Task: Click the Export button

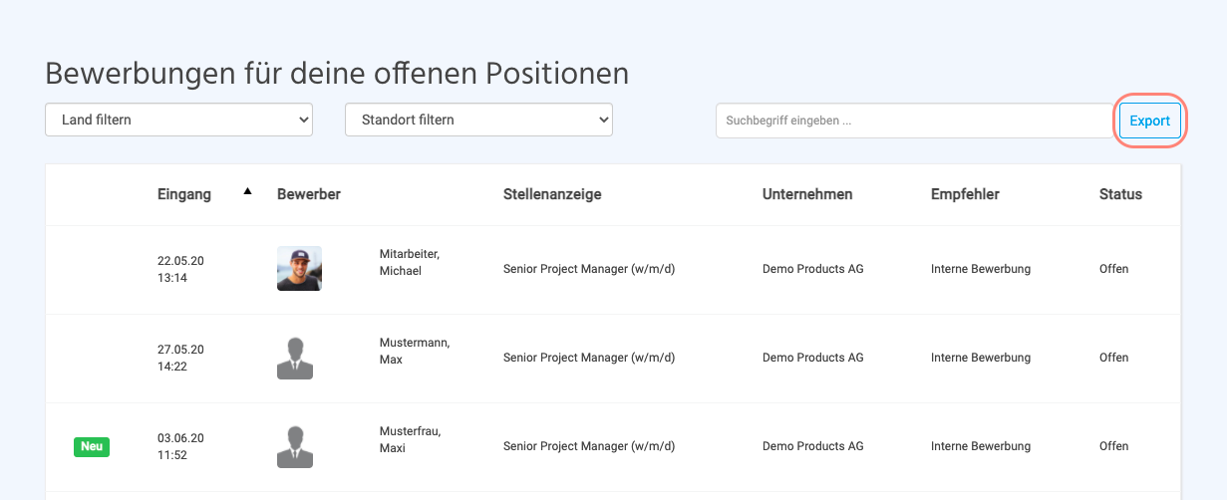Action: [1149, 121]
